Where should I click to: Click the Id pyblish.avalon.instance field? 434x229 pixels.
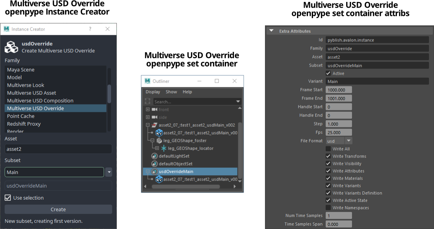coord(377,40)
